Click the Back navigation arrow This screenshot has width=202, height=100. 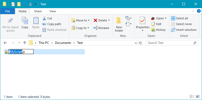(x=5, y=43)
